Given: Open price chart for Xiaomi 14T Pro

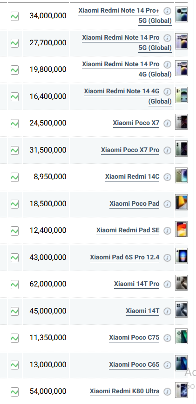Looking at the screenshot, I should pos(14,285).
